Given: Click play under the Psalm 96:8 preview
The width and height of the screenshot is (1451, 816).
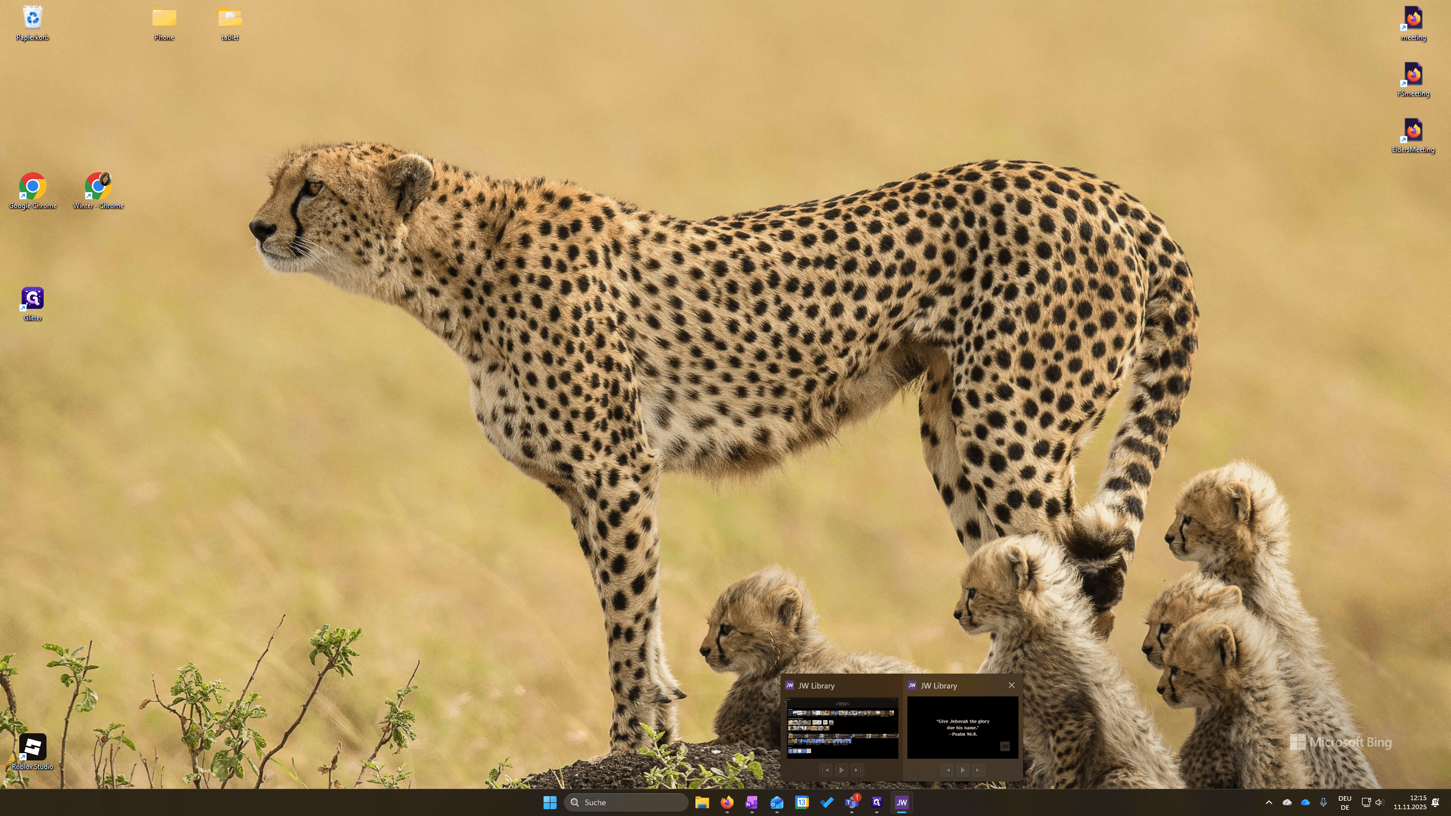Looking at the screenshot, I should point(963,770).
